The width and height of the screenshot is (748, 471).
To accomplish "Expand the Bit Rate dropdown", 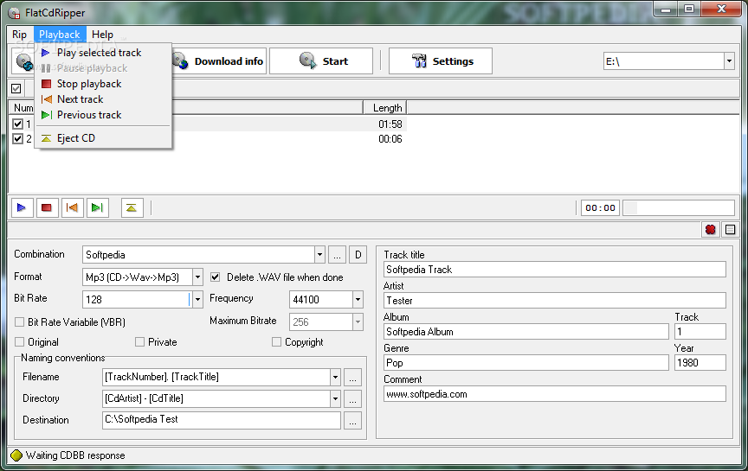I will [x=197, y=300].
